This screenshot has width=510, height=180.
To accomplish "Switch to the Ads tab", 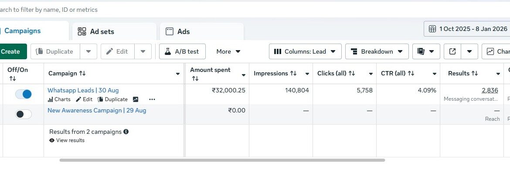I will (x=202, y=31).
